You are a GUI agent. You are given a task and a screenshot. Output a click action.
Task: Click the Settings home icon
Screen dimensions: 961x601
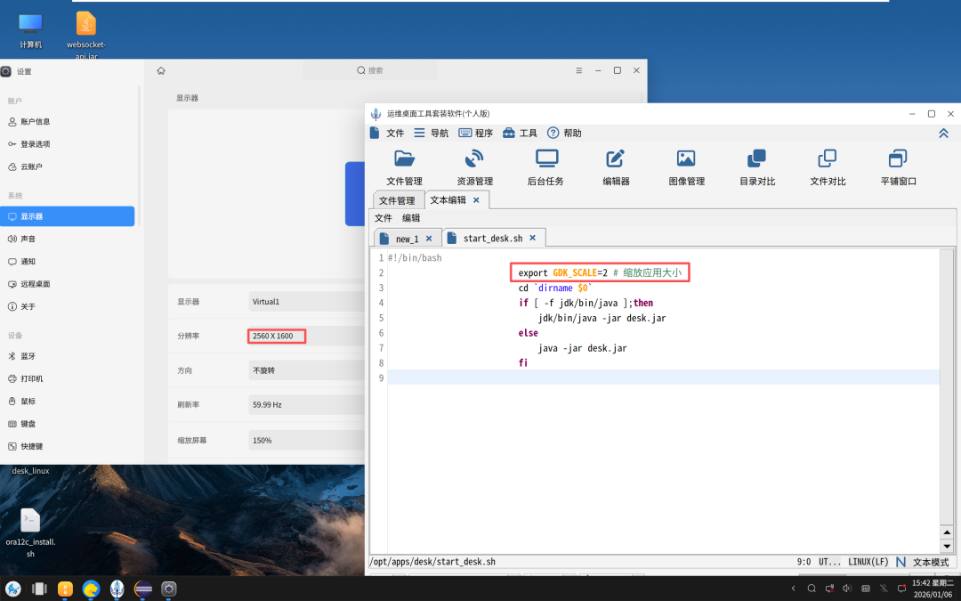tap(161, 70)
